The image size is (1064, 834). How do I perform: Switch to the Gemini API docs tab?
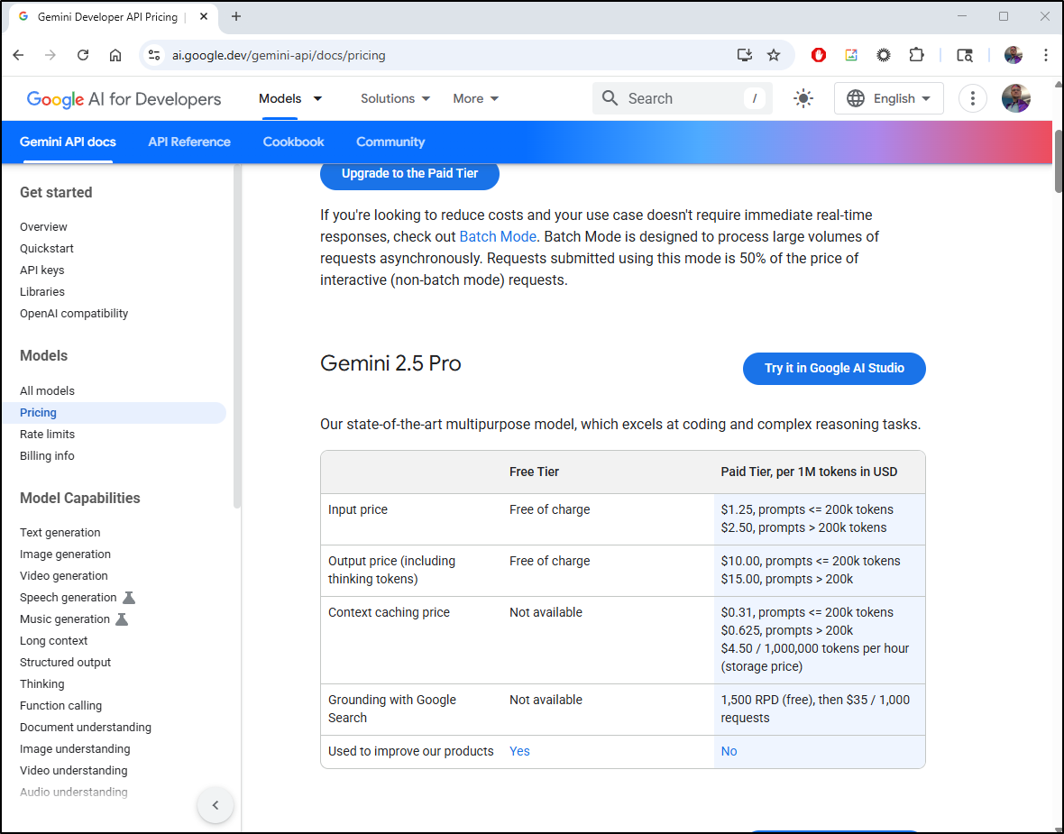pos(68,142)
